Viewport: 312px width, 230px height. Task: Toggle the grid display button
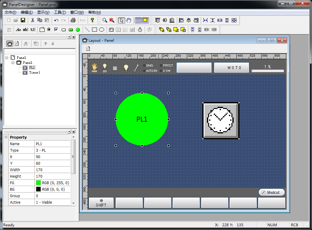click(138, 20)
